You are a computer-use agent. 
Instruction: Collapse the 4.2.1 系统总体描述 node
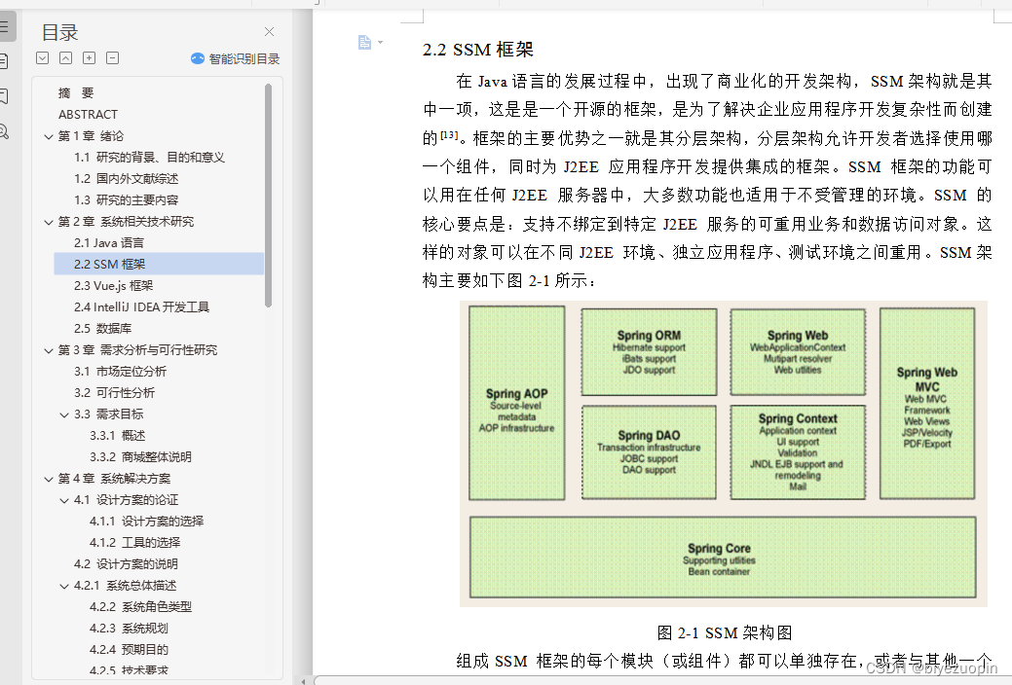tap(64, 586)
